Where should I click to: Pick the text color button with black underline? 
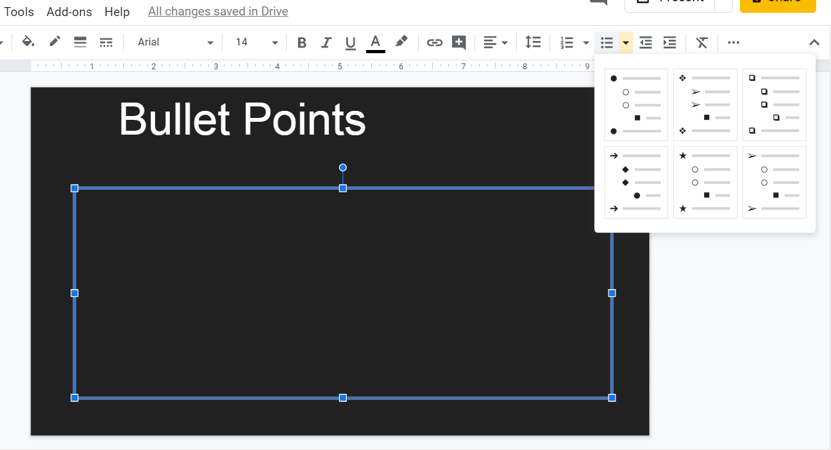coord(376,42)
